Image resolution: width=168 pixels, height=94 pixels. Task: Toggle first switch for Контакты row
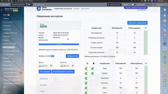(x=87, y=83)
